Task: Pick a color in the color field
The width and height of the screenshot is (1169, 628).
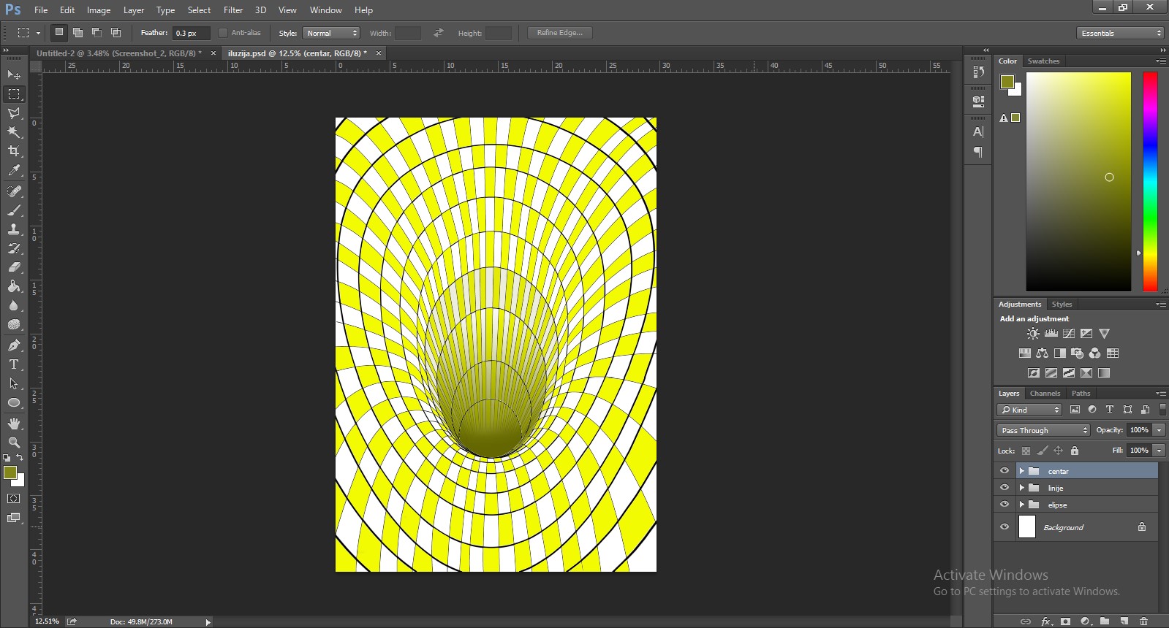Action: pyautogui.click(x=1078, y=182)
